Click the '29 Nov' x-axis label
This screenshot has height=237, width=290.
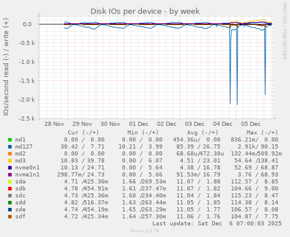click(x=82, y=124)
